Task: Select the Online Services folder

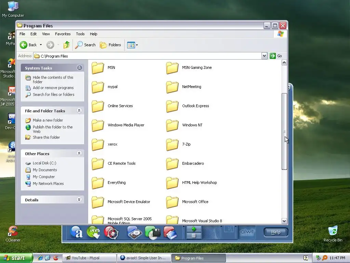Action: pyautogui.click(x=112, y=106)
